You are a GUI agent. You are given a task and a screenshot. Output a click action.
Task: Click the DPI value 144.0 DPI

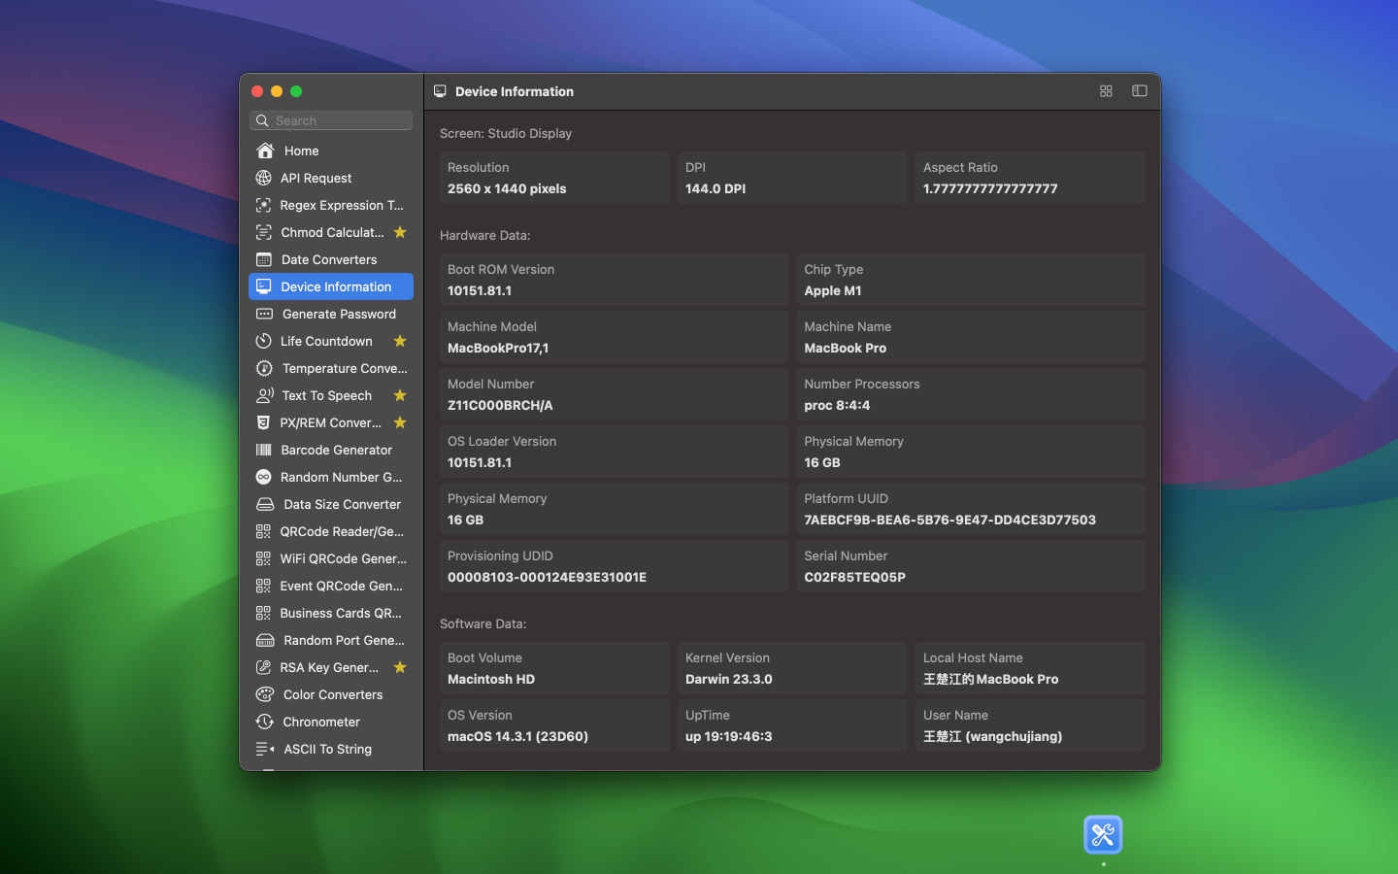coord(716,188)
